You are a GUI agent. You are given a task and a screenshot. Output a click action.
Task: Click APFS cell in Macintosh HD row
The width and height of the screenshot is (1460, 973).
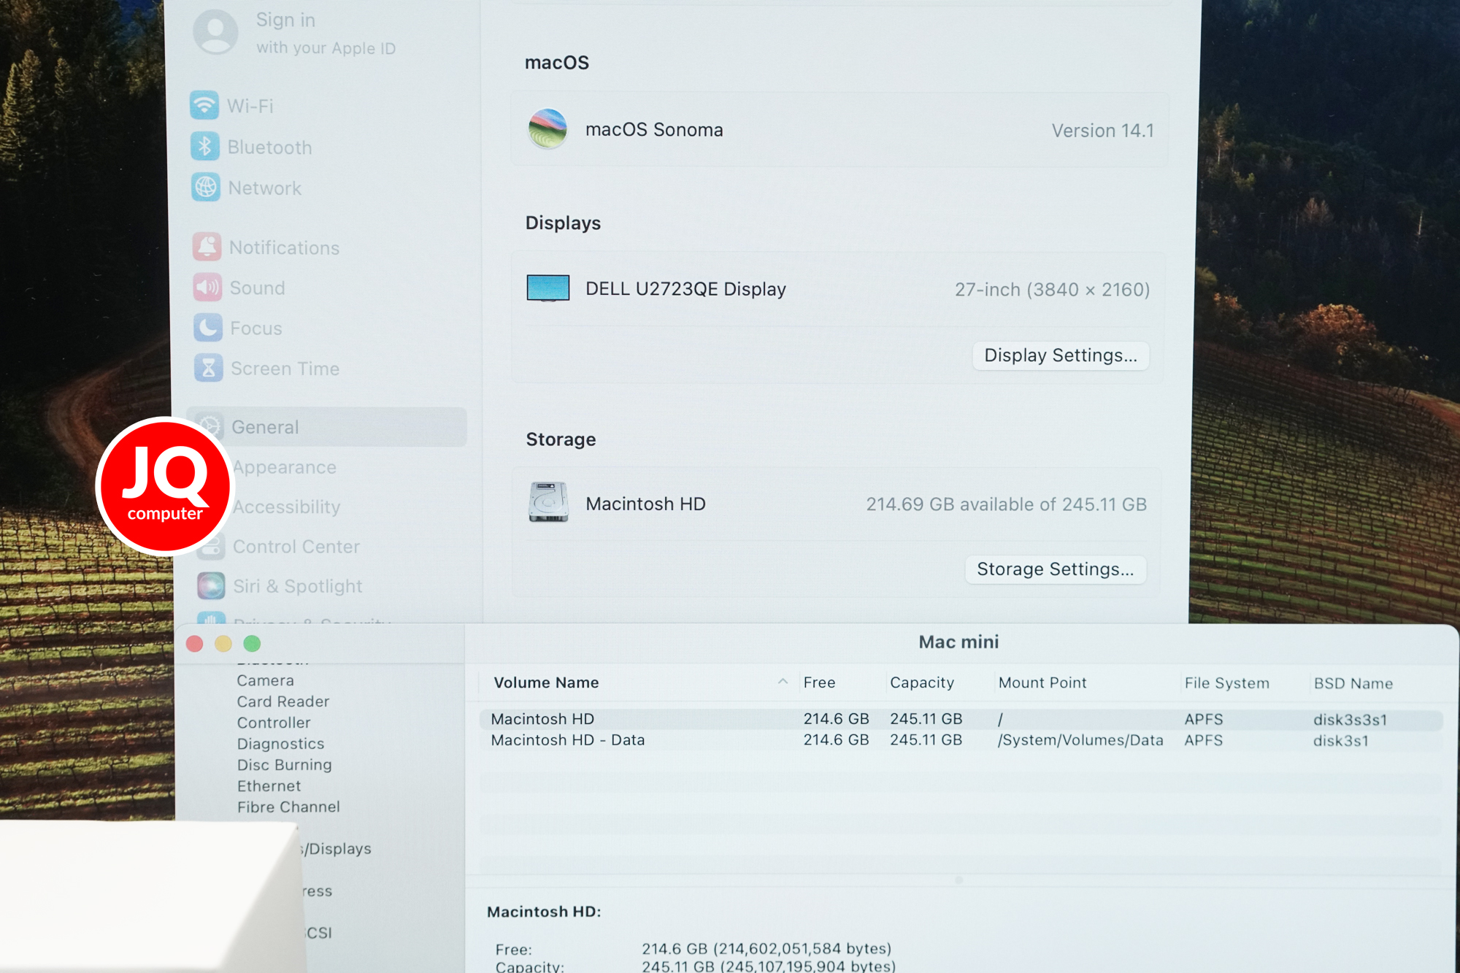[1204, 720]
